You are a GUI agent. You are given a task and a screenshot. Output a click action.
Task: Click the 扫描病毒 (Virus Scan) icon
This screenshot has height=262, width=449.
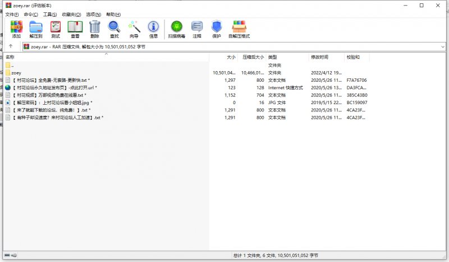coord(177,29)
